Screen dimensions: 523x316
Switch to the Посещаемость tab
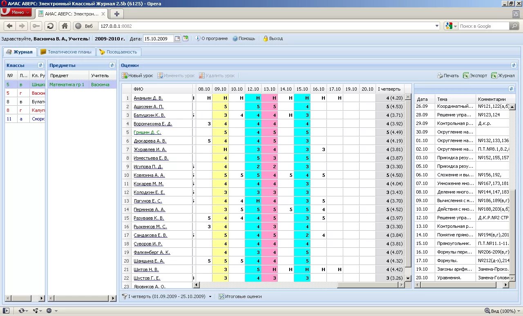tap(119, 52)
